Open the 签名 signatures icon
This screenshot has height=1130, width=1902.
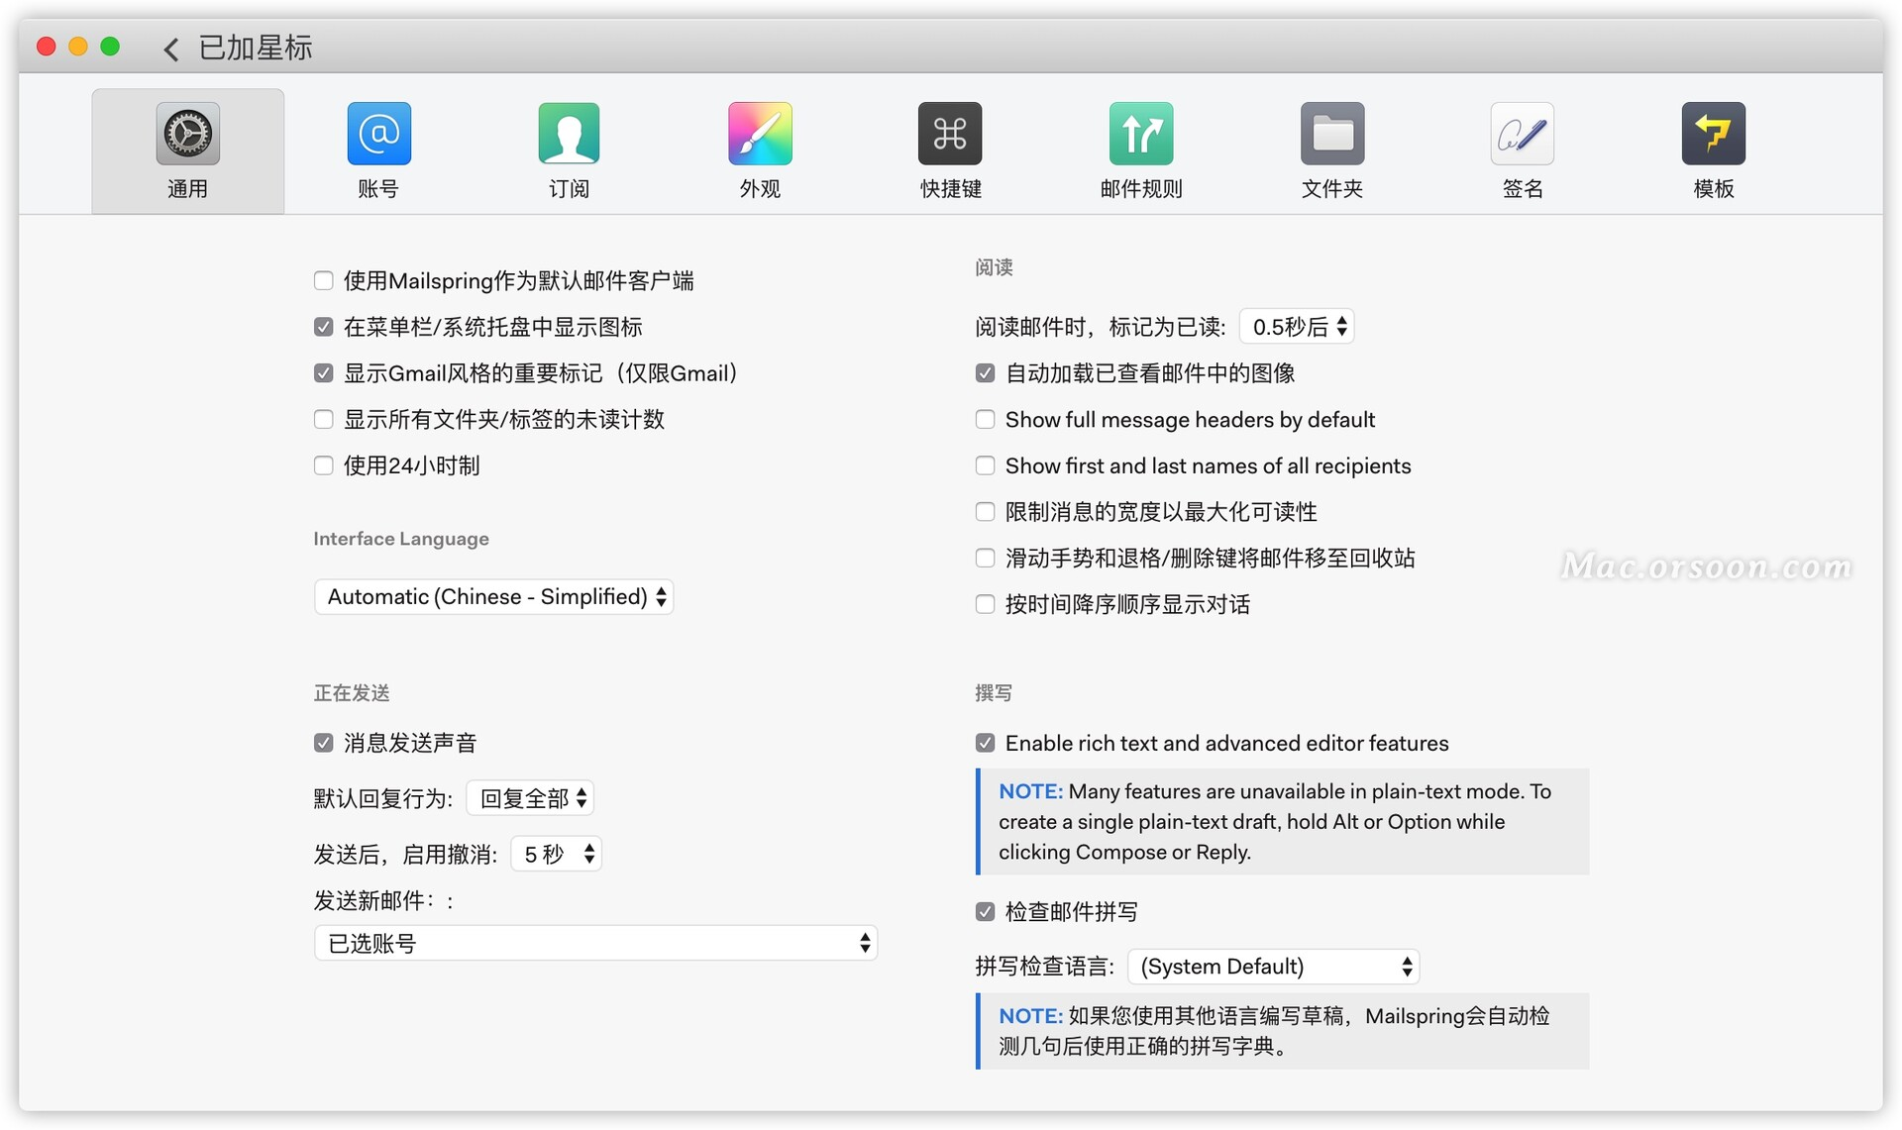1522,149
